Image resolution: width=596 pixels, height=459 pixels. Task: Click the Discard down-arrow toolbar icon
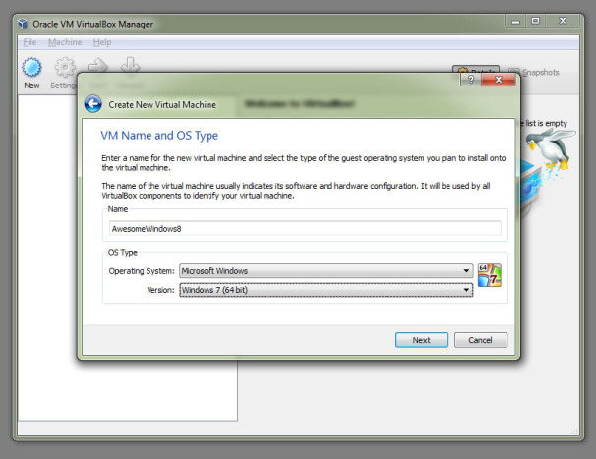[x=130, y=65]
